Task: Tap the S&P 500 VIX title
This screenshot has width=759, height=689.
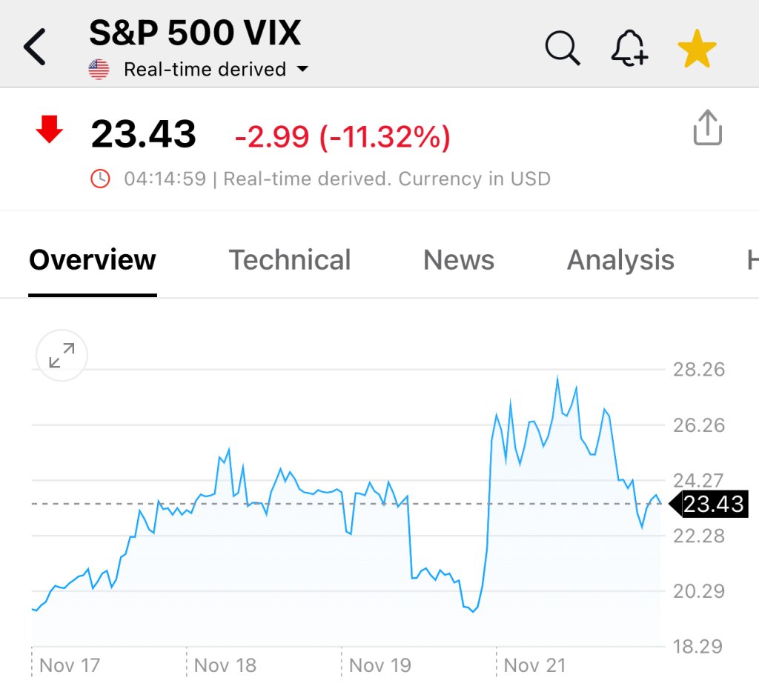Action: [x=195, y=33]
